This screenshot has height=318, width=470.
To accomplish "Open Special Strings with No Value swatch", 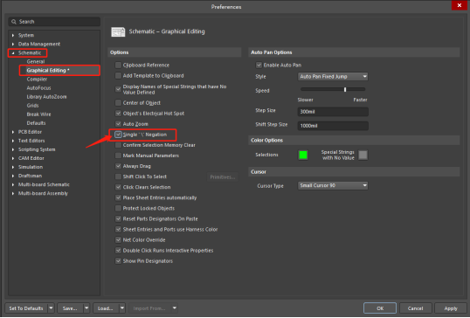I will [363, 155].
